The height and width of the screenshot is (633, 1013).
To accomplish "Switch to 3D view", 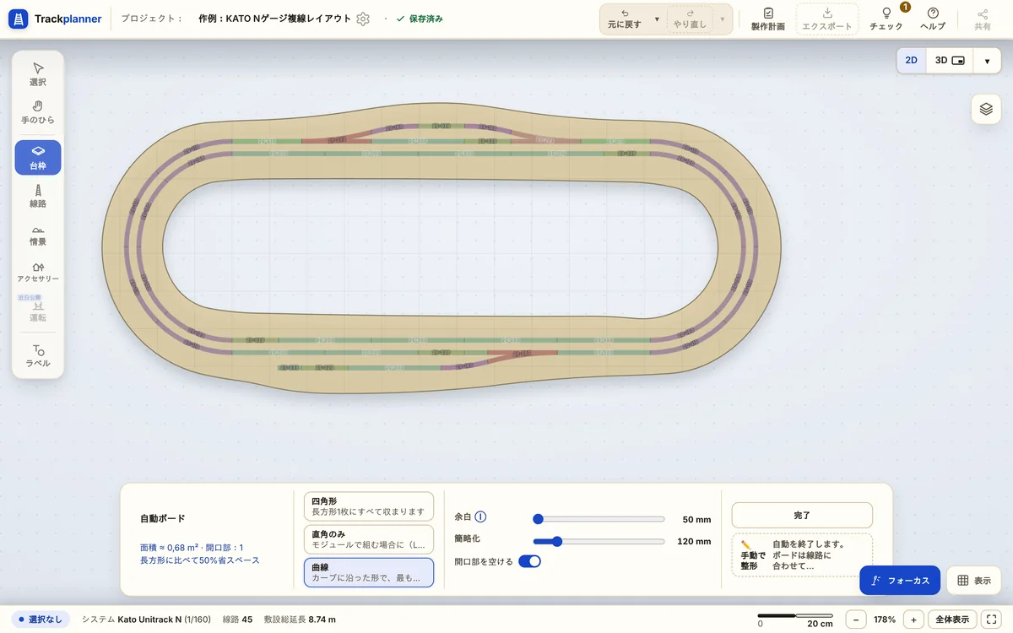I will click(950, 61).
